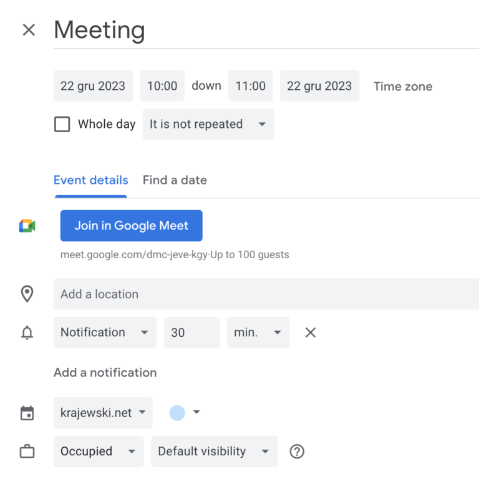Open the Default visibility dropdown
This screenshot has width=479, height=479.
(x=214, y=451)
